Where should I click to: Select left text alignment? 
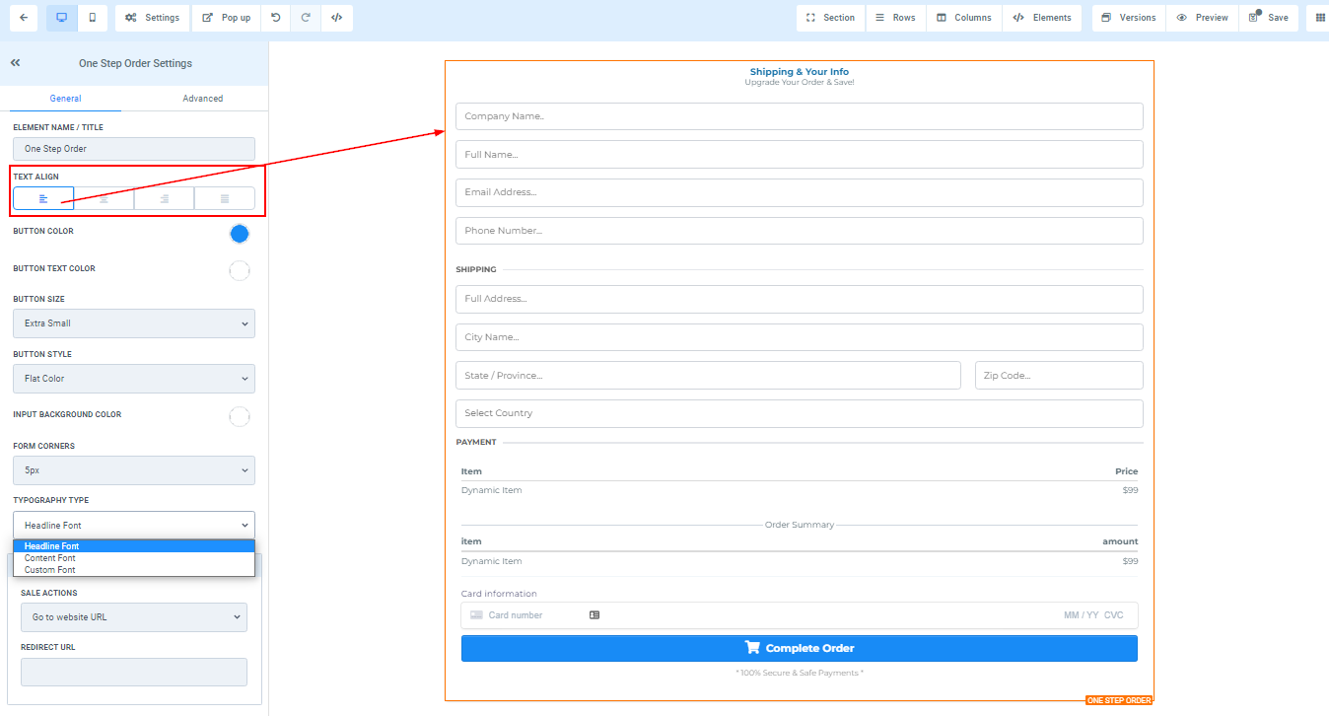43,198
